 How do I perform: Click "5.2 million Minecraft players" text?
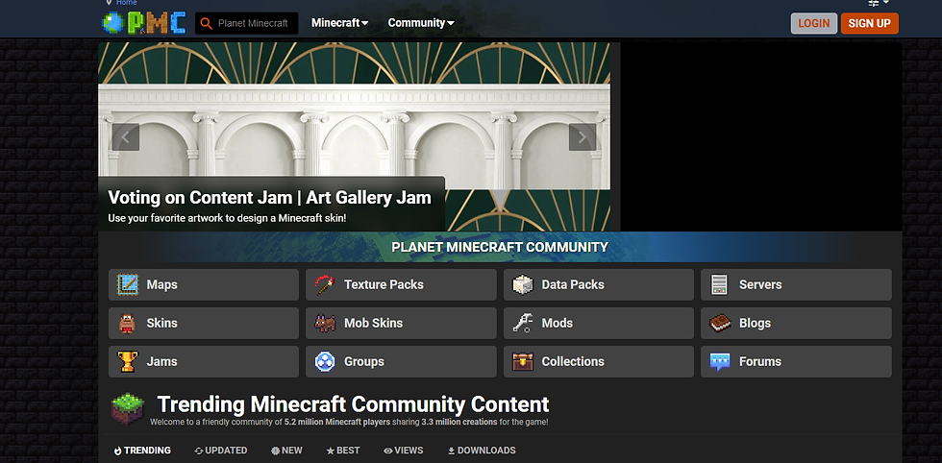337,422
